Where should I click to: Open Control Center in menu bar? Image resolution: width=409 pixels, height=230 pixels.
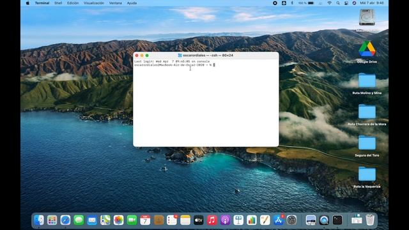click(346, 3)
